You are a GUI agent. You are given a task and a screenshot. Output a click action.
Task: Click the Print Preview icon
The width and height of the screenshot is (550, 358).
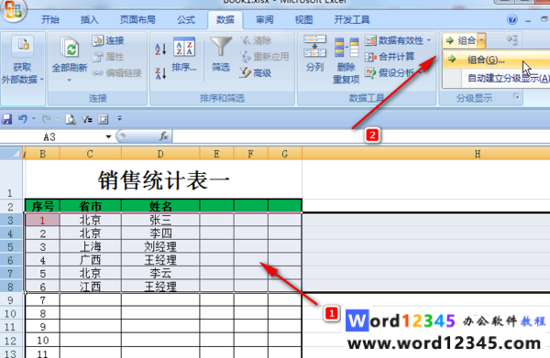[71, 119]
